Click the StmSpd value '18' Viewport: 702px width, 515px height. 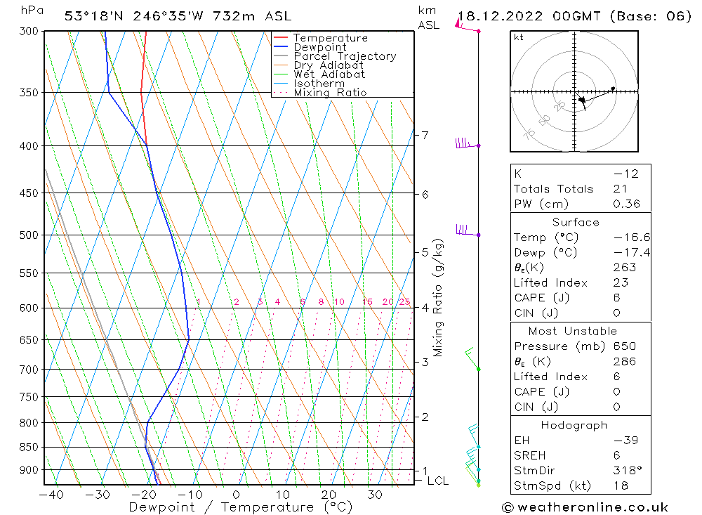pos(621,486)
